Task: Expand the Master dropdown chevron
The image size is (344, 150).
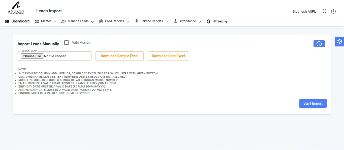Action: [x=55, y=22]
